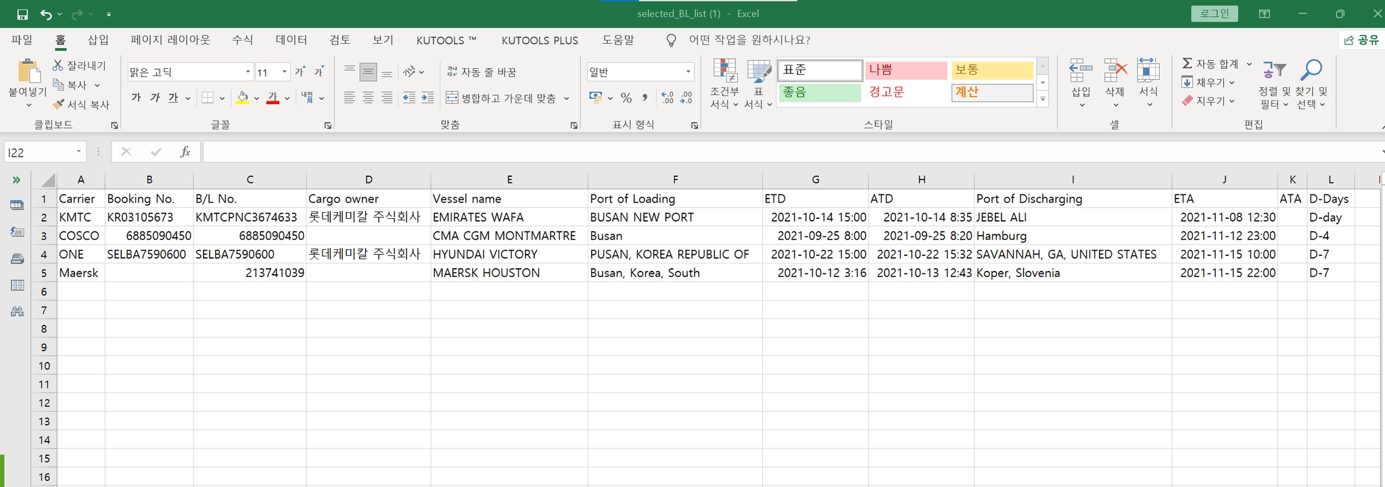Screen dimensions: 1385x487
Task: Open the 파일 (File) tab
Action: 22,40
